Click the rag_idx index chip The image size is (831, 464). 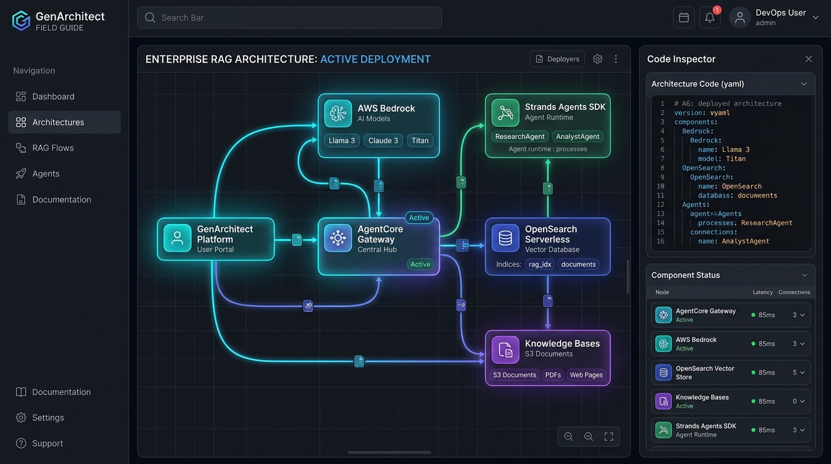coord(540,264)
